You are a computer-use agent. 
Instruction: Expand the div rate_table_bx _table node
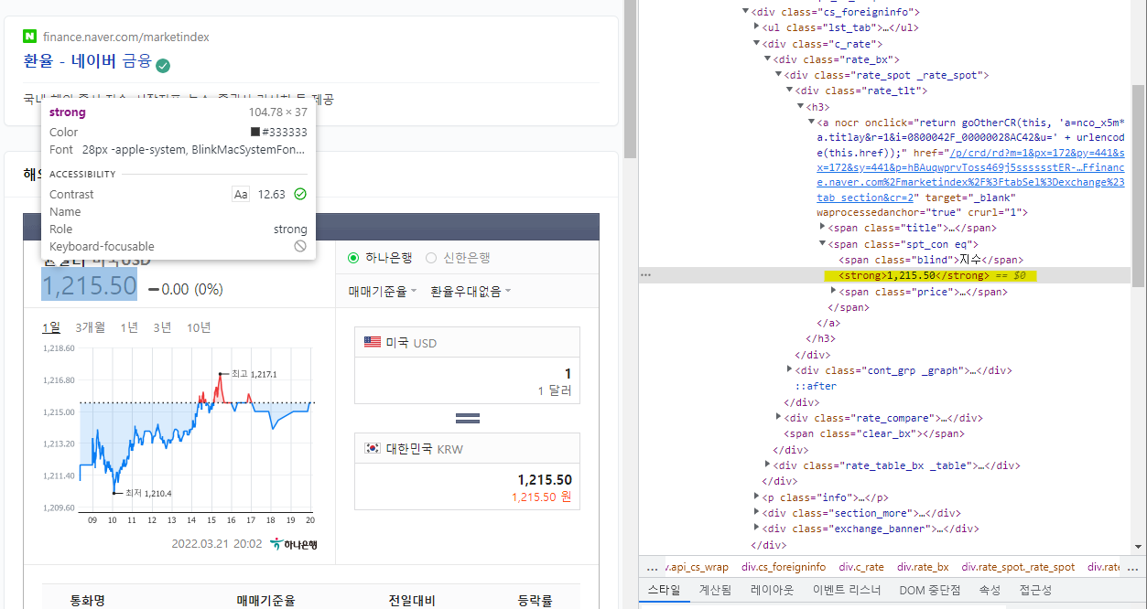[767, 465]
